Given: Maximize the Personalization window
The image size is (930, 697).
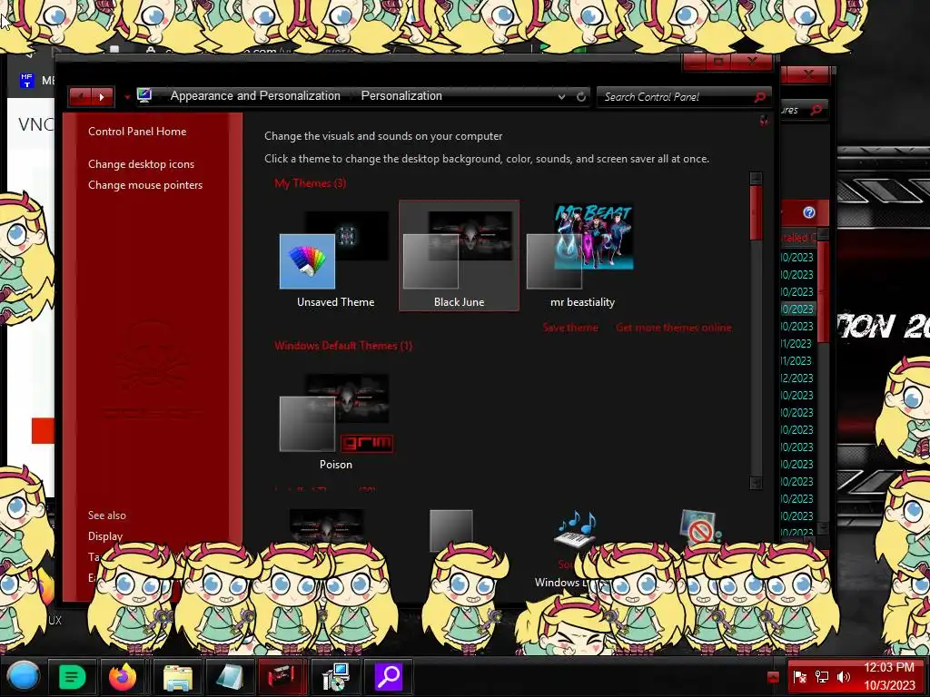Looking at the screenshot, I should (719, 62).
